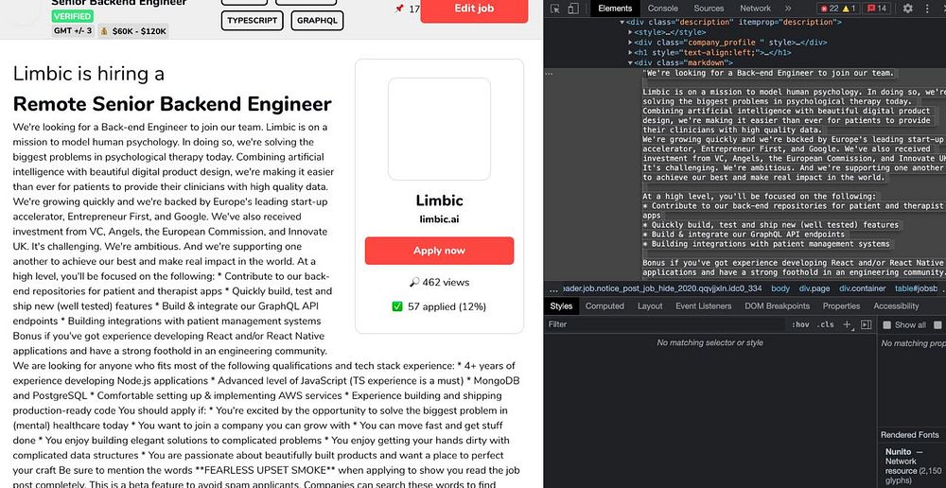
Task: Click the GMT +/- 3 label
Action: 73,31
